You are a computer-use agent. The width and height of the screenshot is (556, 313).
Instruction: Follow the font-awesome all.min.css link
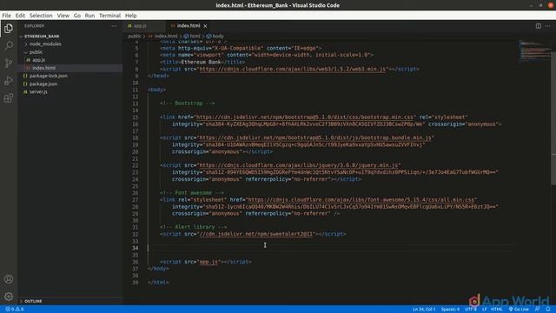pos(361,200)
